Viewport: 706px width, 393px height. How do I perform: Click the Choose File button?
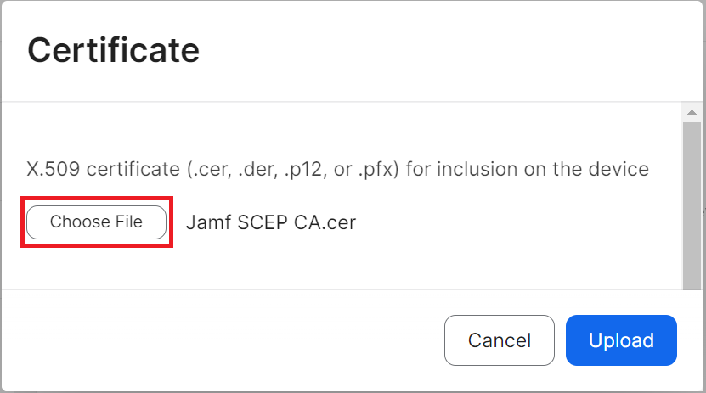(x=96, y=222)
